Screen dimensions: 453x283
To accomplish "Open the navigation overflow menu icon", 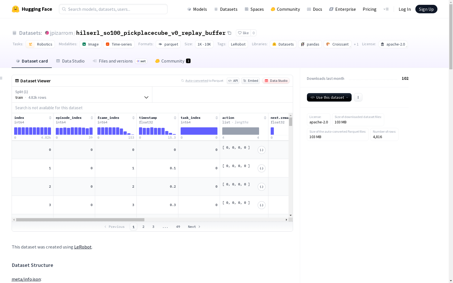I will [386, 9].
